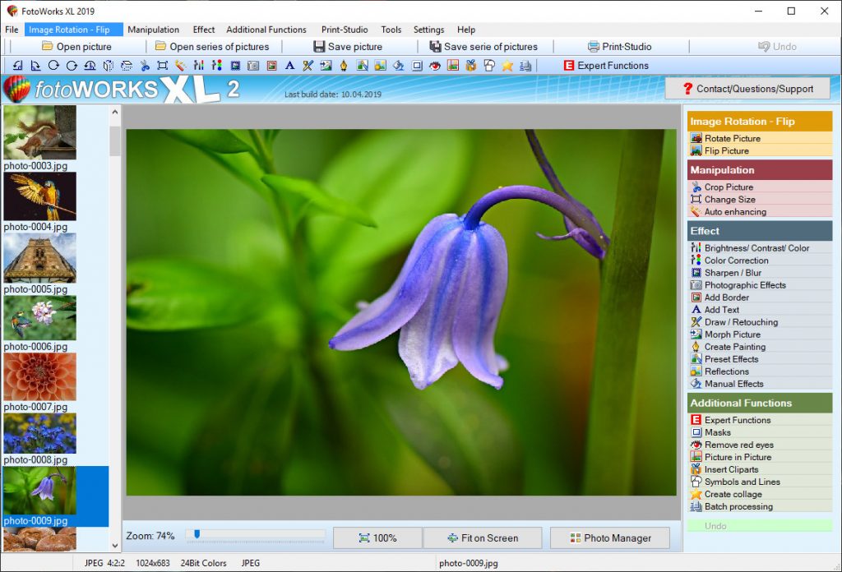
Task: Click the Save picture diskette icon
Action: pyautogui.click(x=319, y=46)
